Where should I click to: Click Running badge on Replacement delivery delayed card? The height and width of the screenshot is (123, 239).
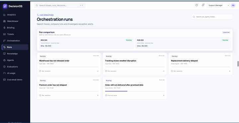pyautogui.click(x=175, y=56)
